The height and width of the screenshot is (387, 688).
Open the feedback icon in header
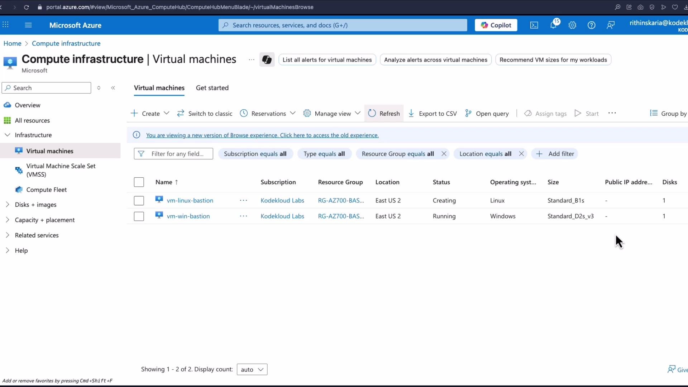click(611, 25)
